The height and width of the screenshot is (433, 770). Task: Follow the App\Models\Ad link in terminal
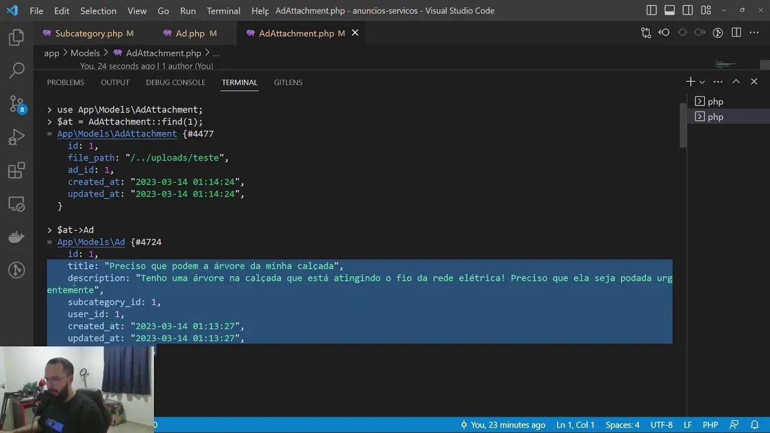91,242
